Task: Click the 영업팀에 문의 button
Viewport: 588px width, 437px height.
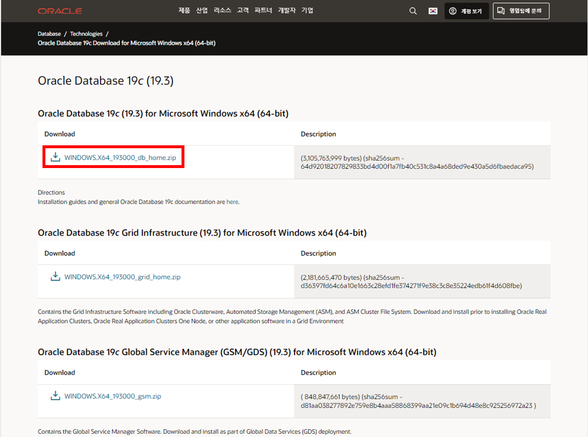Action: 521,11
